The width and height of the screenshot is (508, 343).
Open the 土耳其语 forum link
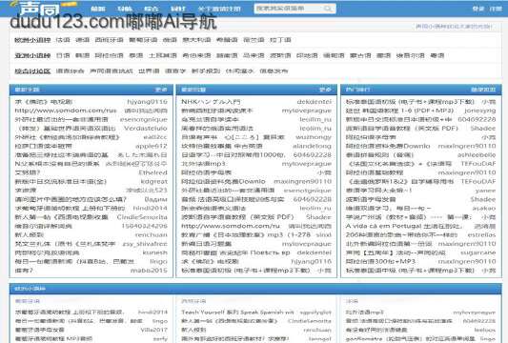click(163, 55)
